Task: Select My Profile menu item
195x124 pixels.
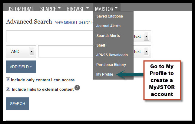Action: 105,74
